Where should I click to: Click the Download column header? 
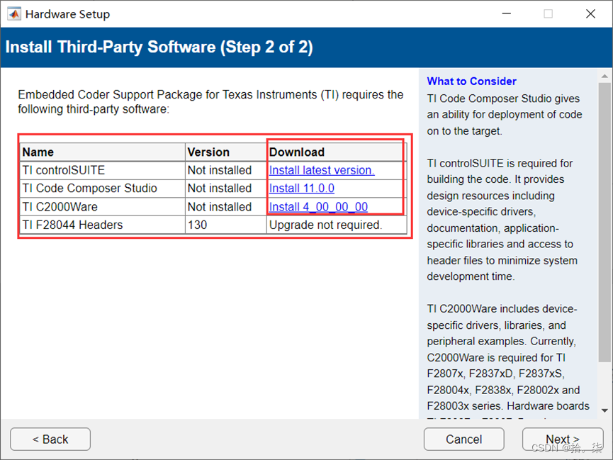coord(337,152)
